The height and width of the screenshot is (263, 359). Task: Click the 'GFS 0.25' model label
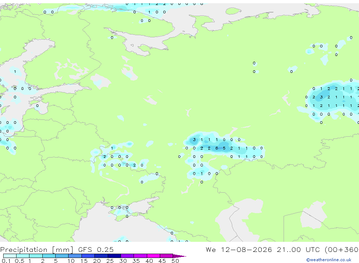point(96,249)
